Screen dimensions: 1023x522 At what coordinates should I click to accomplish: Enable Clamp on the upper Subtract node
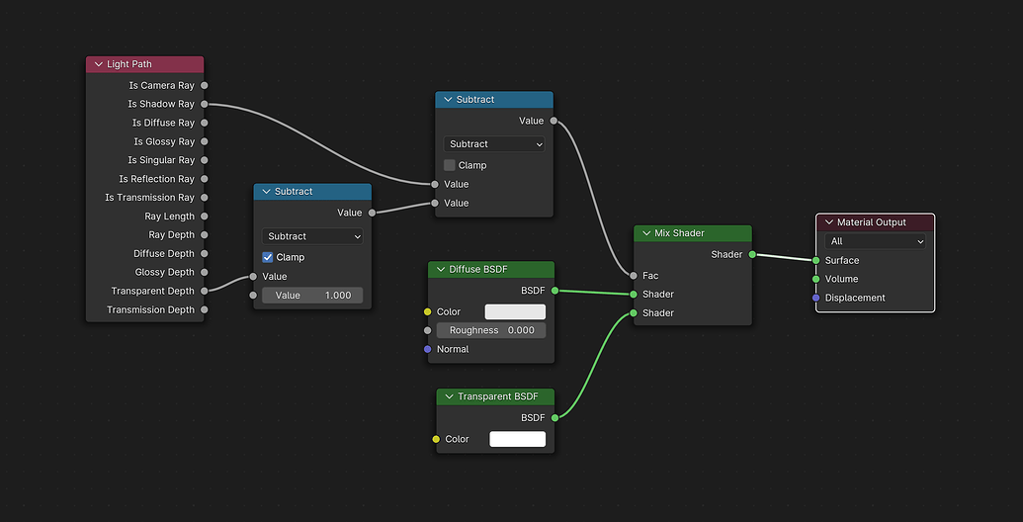[450, 165]
